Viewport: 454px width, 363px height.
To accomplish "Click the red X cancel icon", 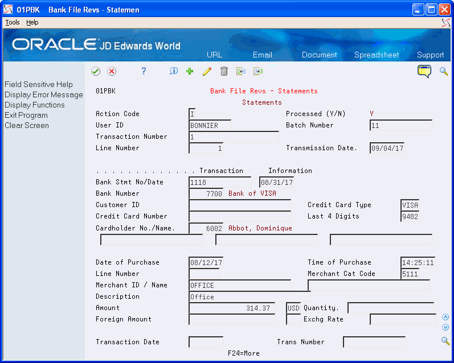I will point(112,71).
